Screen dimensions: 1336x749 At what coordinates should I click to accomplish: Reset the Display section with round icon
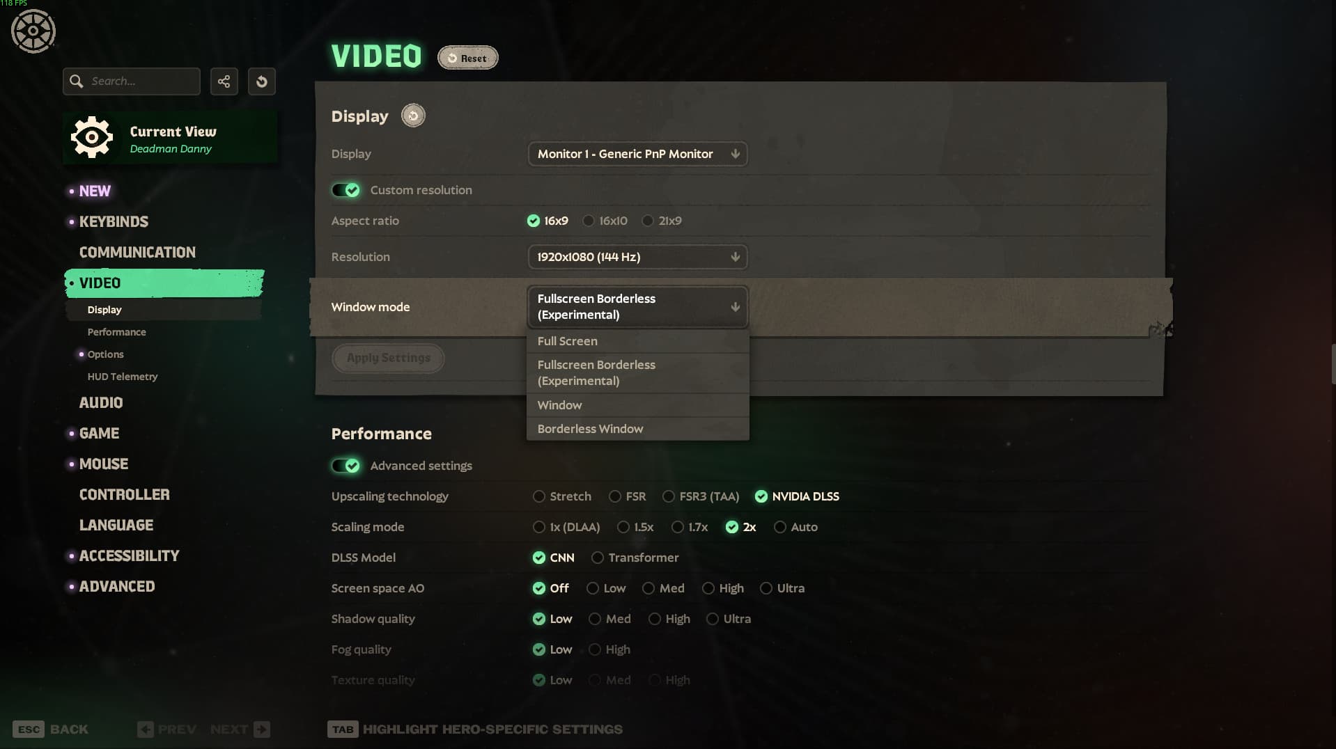413,116
